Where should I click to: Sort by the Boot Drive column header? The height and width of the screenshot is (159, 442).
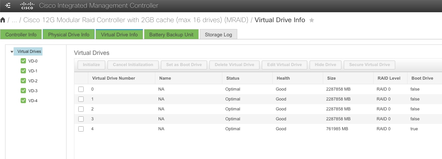tap(424, 78)
